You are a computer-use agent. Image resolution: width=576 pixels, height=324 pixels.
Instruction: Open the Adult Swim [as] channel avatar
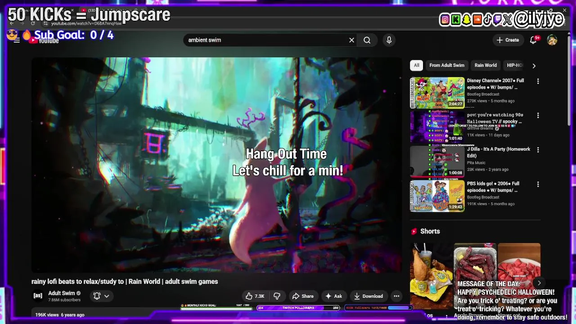coord(38,296)
